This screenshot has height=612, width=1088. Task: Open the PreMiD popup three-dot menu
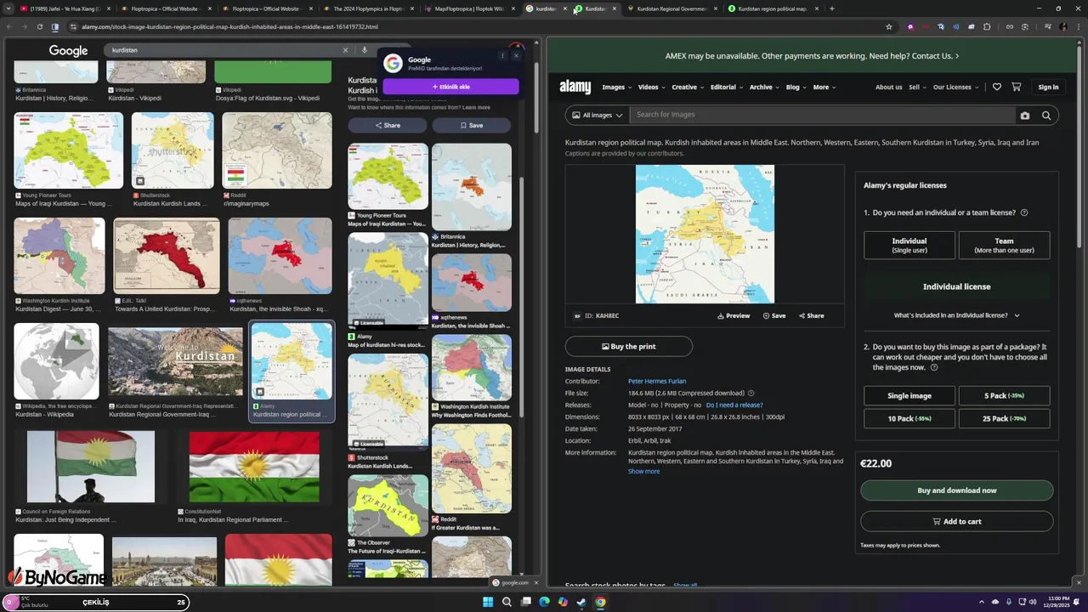[502, 56]
